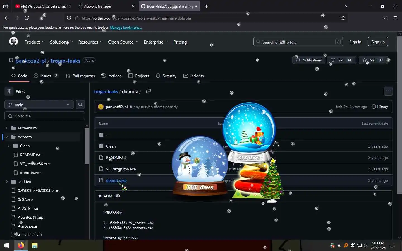
Task: Open the Windows notification center
Action: coord(393,246)
